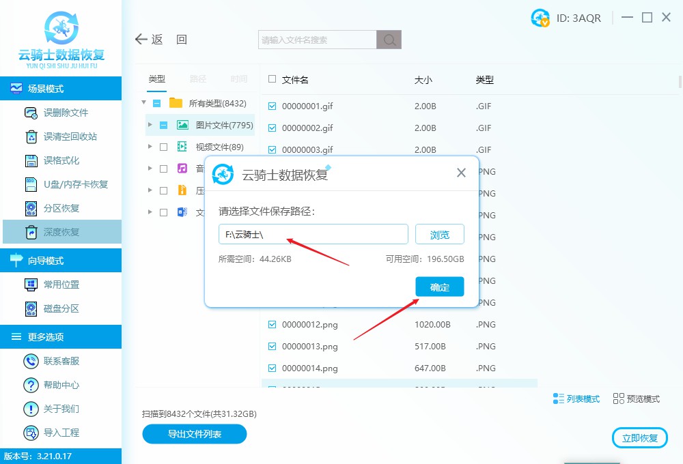Expand the audio files tree node arrow
Image resolution: width=683 pixels, height=464 pixels.
[x=150, y=168]
